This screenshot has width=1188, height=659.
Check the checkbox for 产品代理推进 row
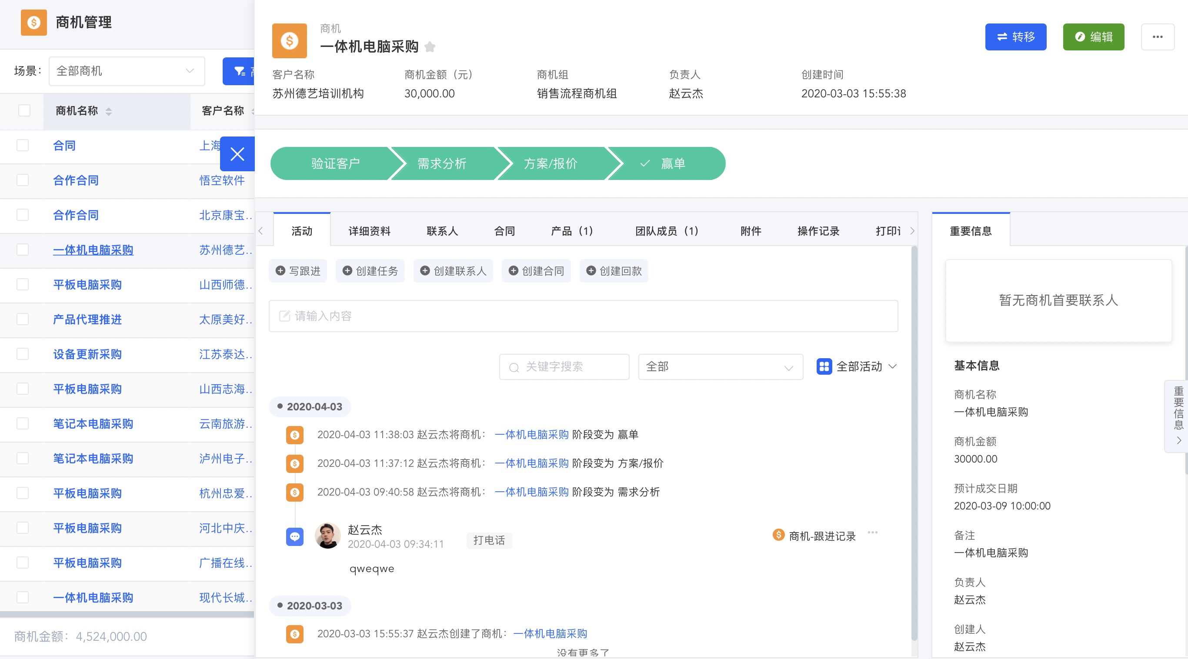click(x=23, y=319)
